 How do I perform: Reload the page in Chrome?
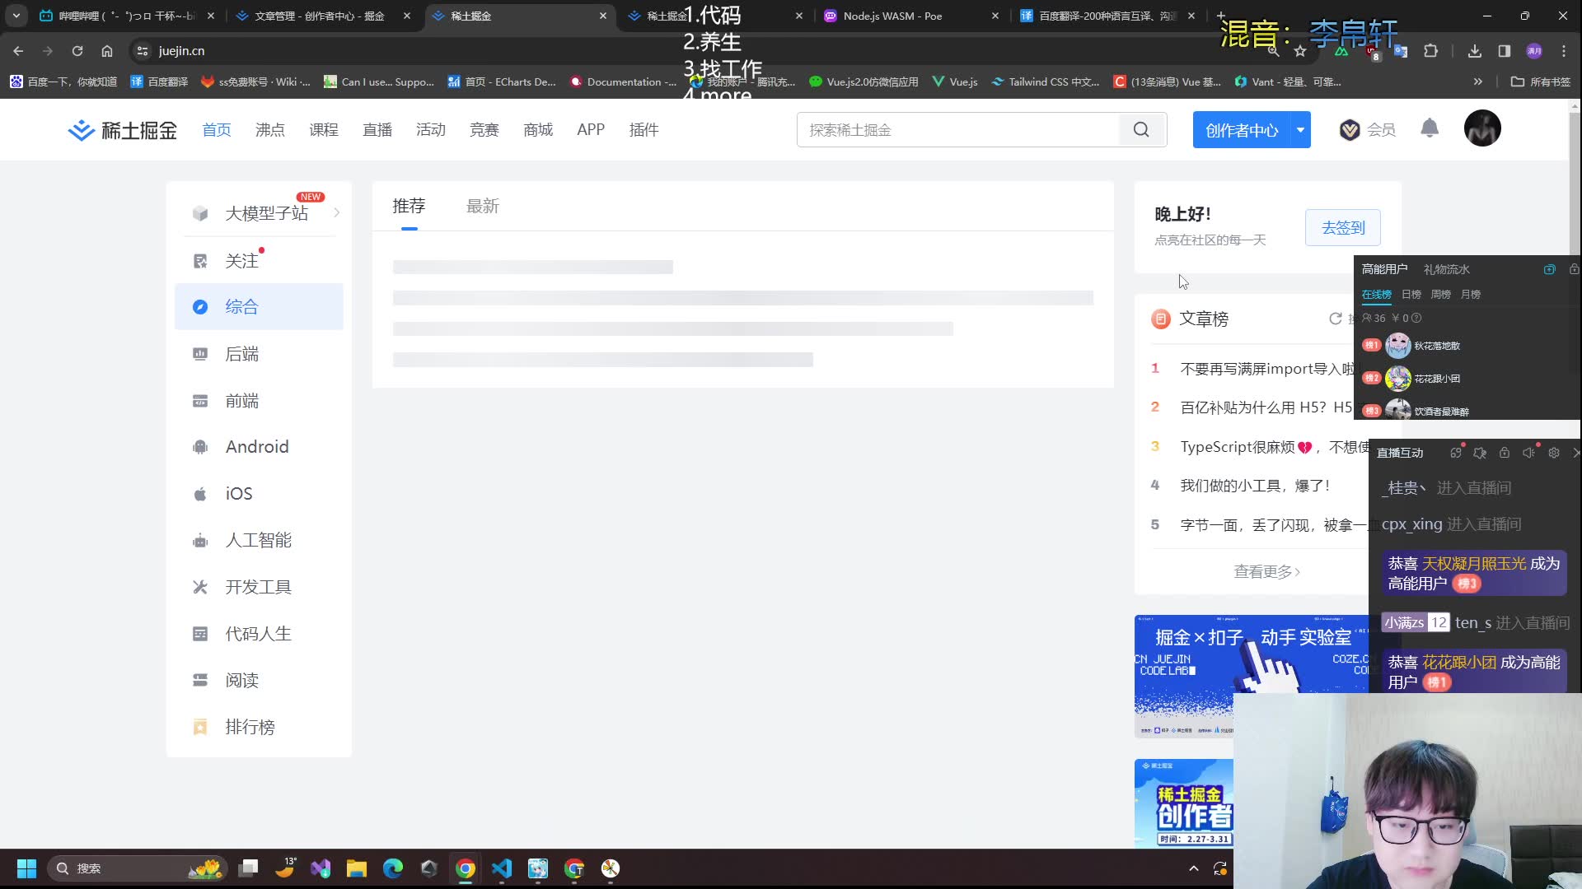(77, 51)
